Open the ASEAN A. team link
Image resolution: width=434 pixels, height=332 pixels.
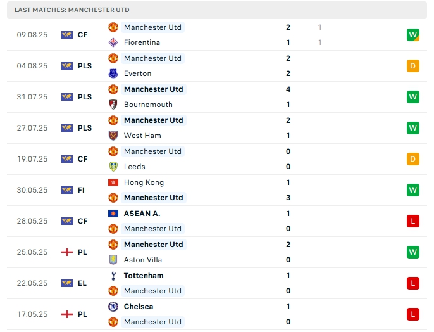click(x=142, y=214)
